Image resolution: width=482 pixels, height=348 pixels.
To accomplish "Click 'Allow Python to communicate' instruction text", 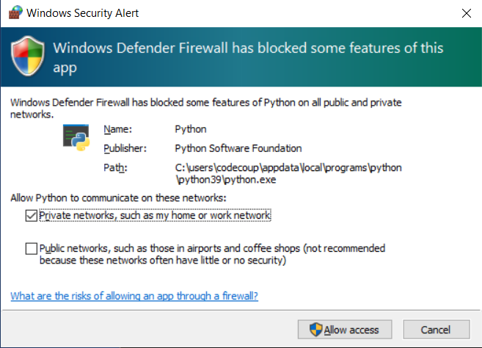I will click(119, 198).
